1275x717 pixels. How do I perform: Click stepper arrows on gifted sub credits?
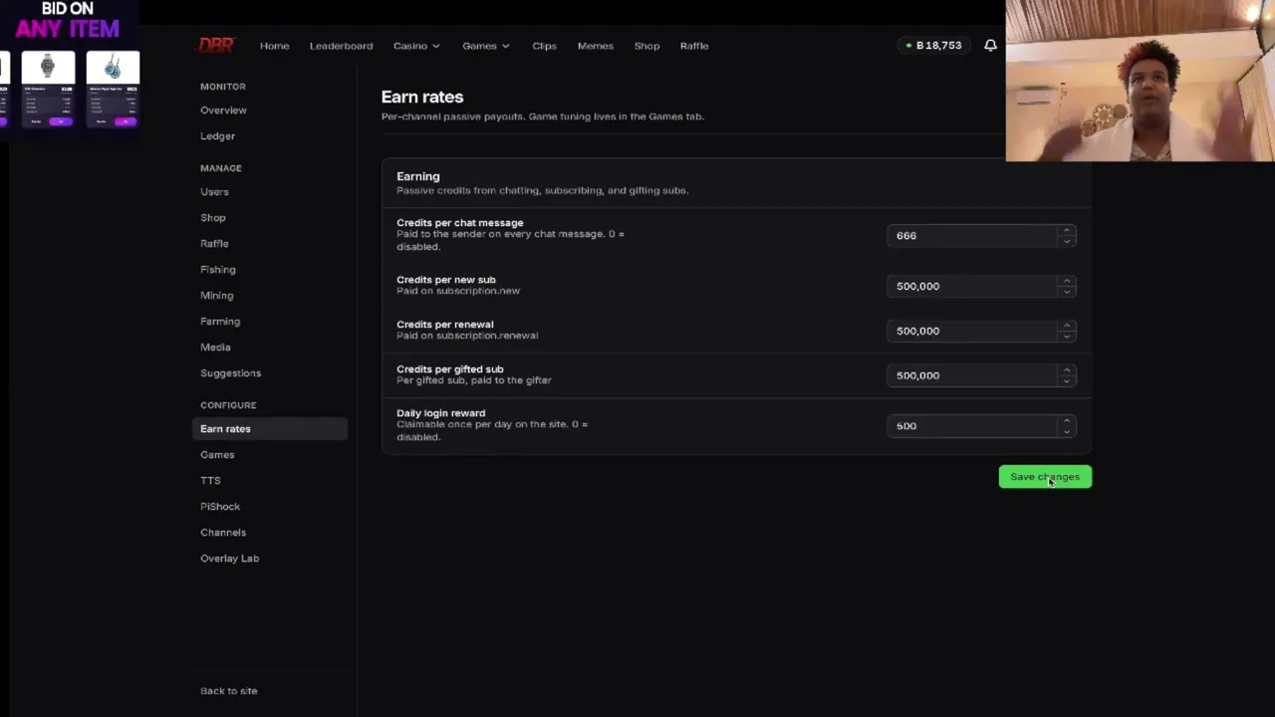click(1067, 376)
